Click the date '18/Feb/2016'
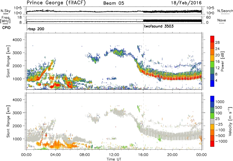 (x=186, y=3)
